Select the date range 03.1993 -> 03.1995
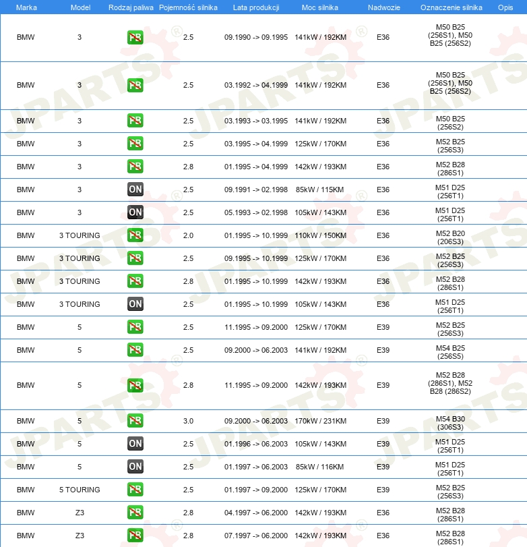Viewport: 527px width, 547px height. [256, 121]
